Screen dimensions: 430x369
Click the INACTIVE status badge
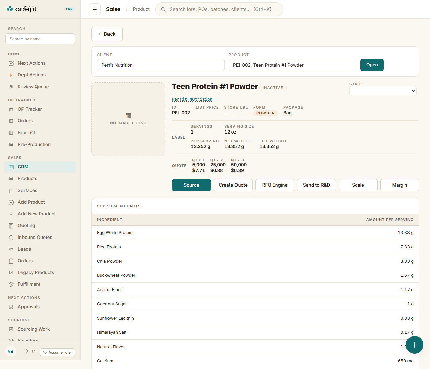(273, 88)
